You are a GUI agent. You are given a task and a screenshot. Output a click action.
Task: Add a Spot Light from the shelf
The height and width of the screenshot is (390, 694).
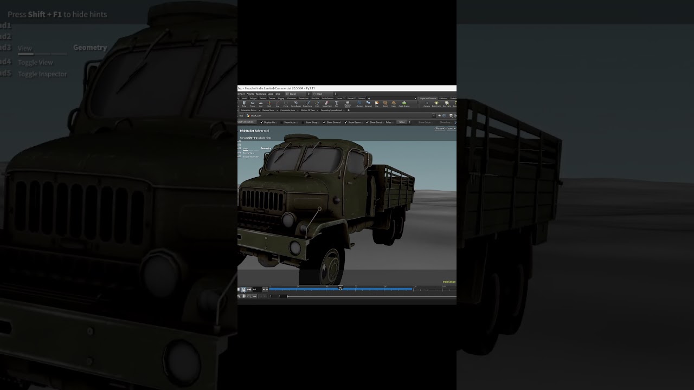(x=447, y=104)
